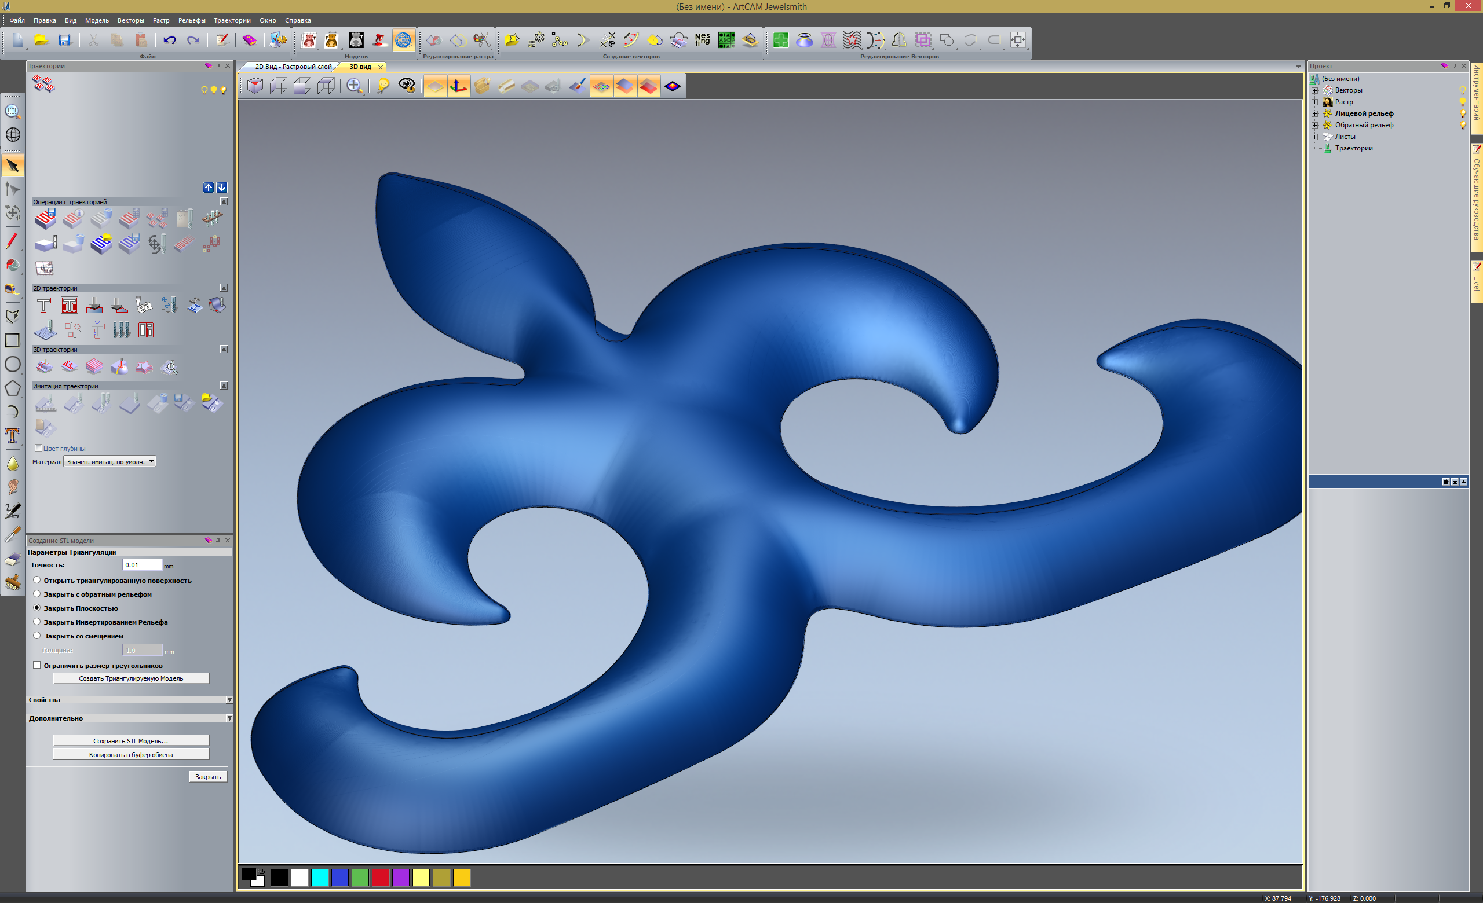Click 'Сохранить STL Модель...' button

point(130,741)
